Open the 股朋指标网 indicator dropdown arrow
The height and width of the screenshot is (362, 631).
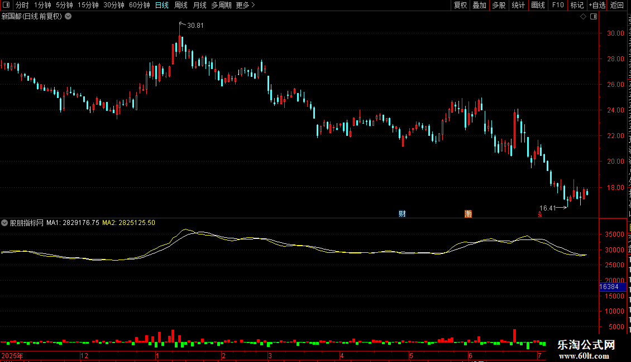[4, 223]
